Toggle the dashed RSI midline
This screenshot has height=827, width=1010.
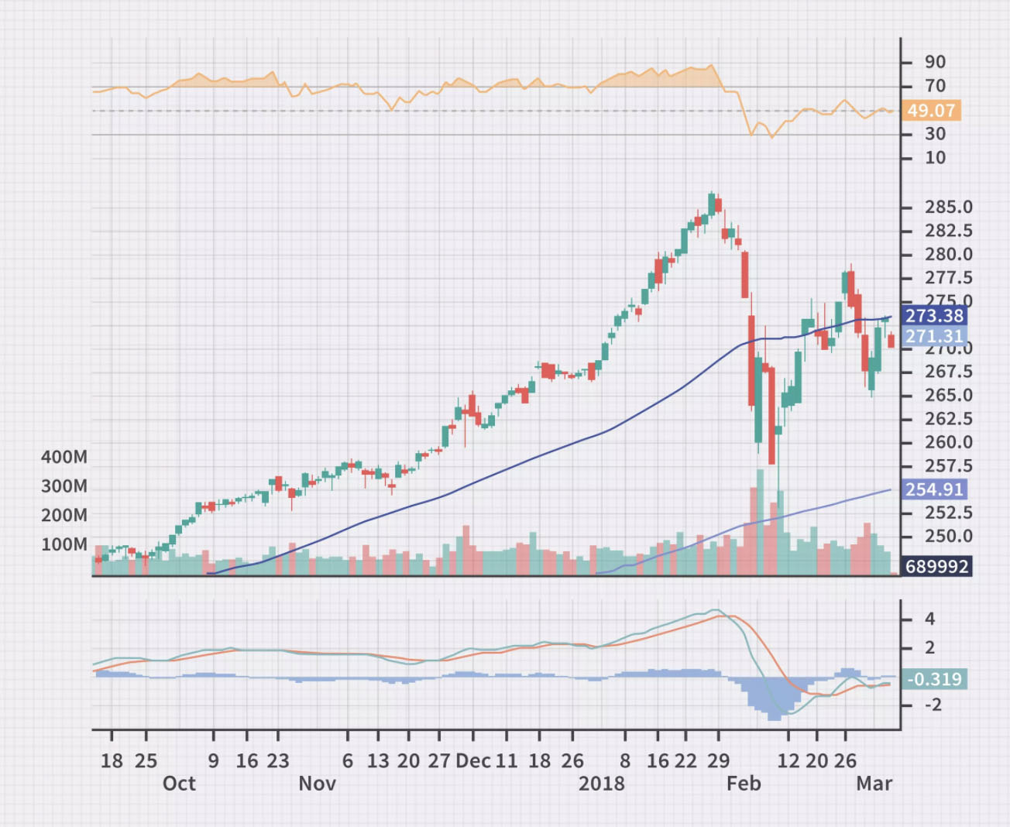[x=465, y=110]
